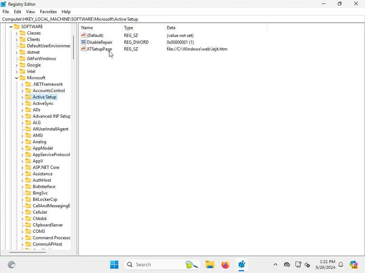This screenshot has width=365, height=273.
Task: Expand the Active Setup key
Action: point(22,97)
